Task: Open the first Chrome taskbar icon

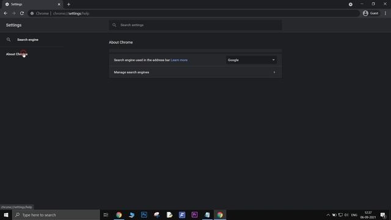Action: [119, 215]
